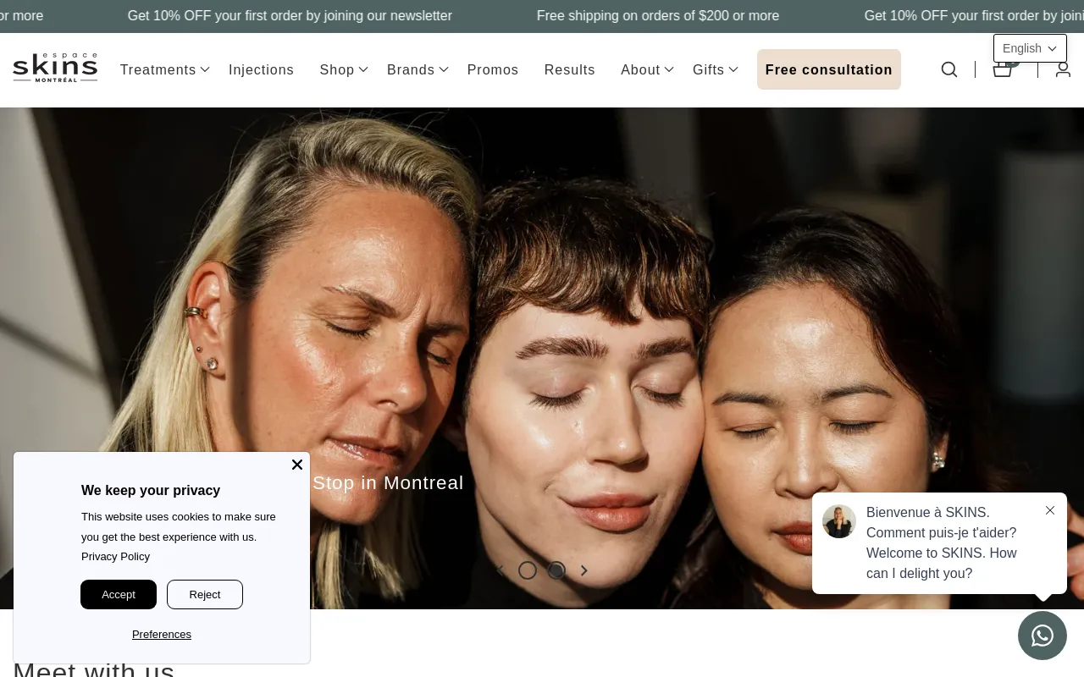
Task: Open the WhatsApp chat widget
Action: pyautogui.click(x=1042, y=636)
